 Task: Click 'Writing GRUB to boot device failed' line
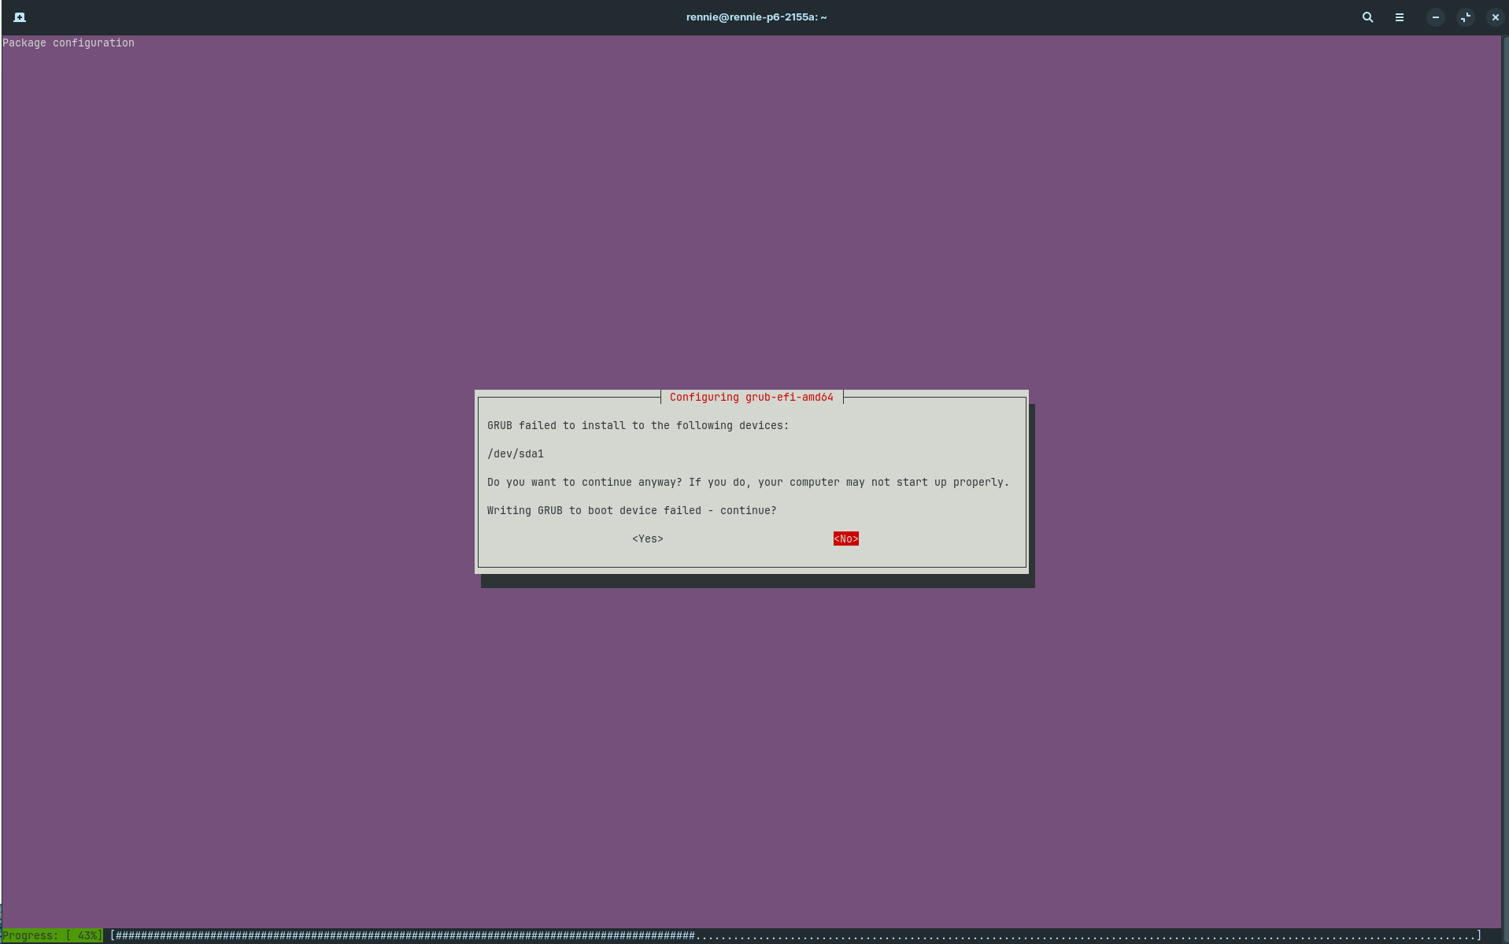631,511
